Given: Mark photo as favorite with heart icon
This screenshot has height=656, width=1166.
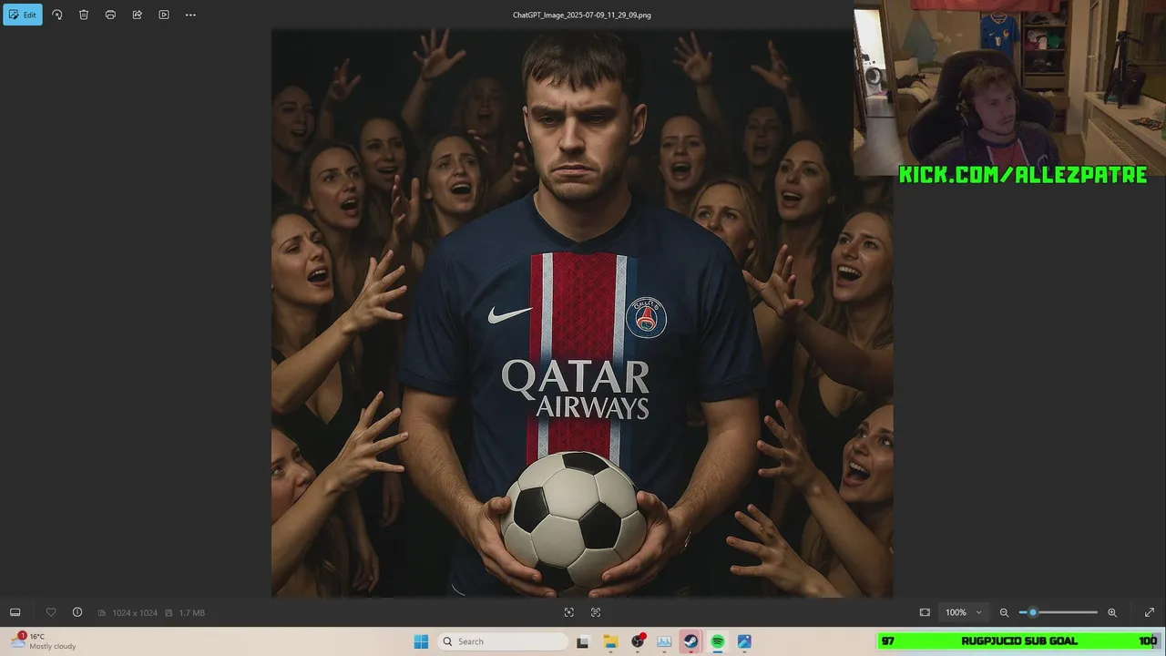Looking at the screenshot, I should pyautogui.click(x=51, y=612).
